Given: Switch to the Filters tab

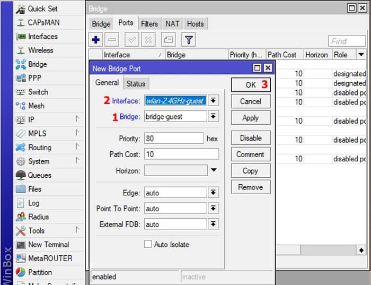Looking at the screenshot, I should click(x=149, y=24).
